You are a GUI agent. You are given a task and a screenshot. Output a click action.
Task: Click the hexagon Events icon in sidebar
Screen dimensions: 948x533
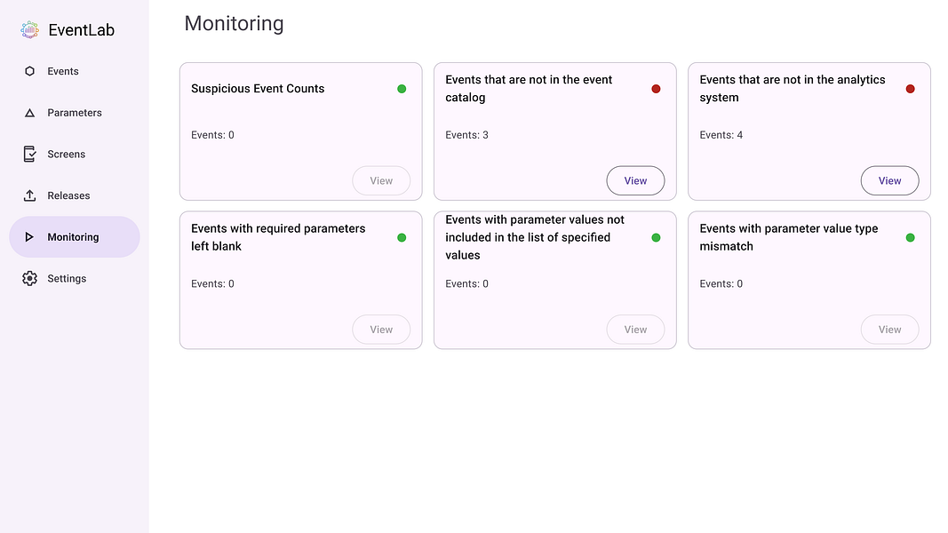[29, 71]
